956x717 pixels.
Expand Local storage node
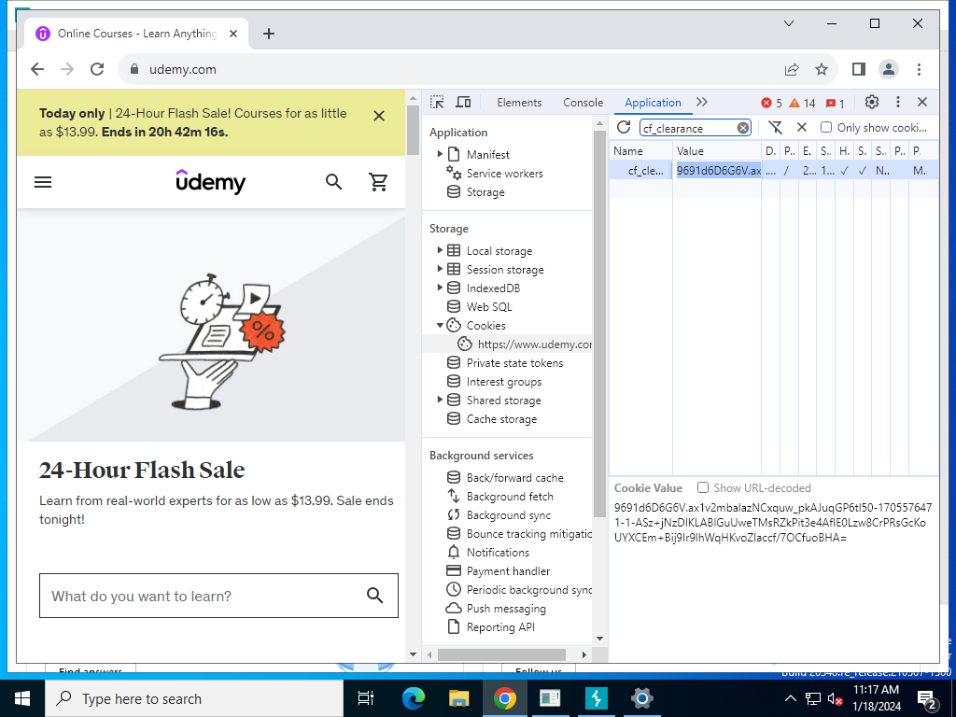[x=440, y=250]
